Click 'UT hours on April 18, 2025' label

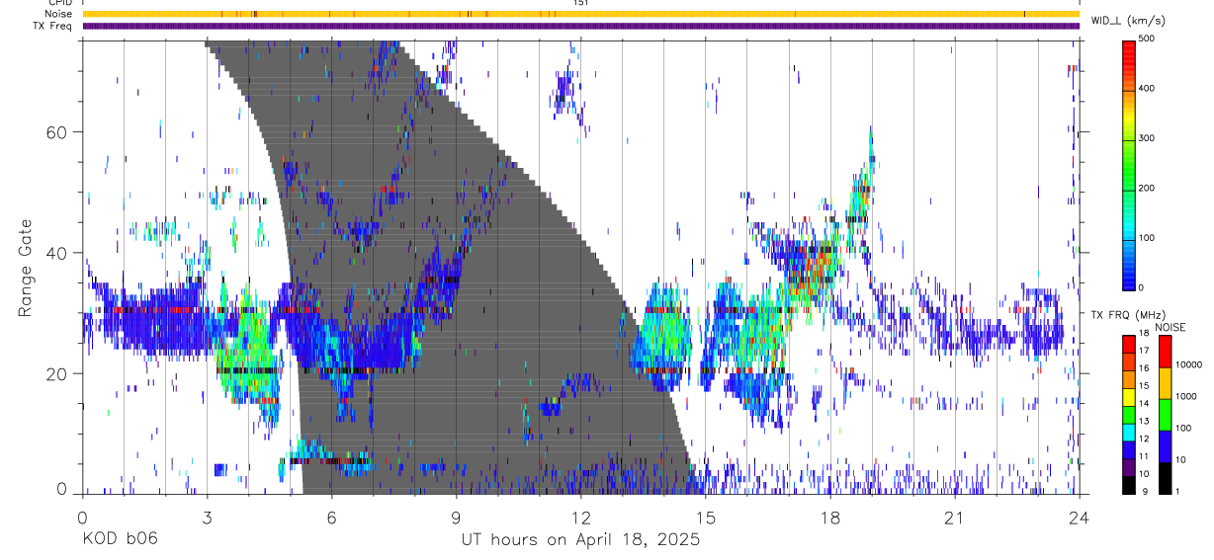[x=581, y=540]
